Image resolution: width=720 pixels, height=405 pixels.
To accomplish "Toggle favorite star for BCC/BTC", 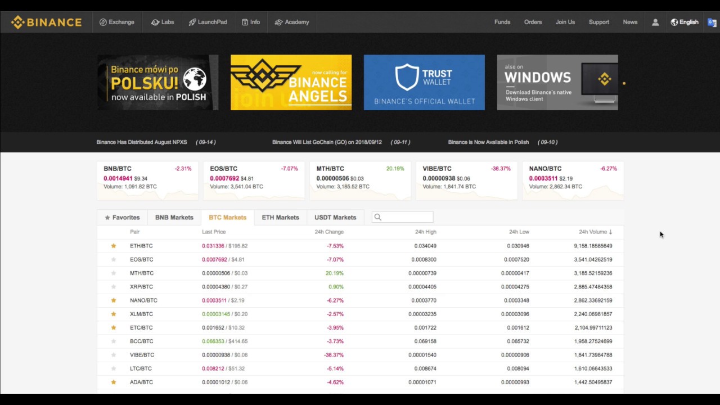I will 114,341.
